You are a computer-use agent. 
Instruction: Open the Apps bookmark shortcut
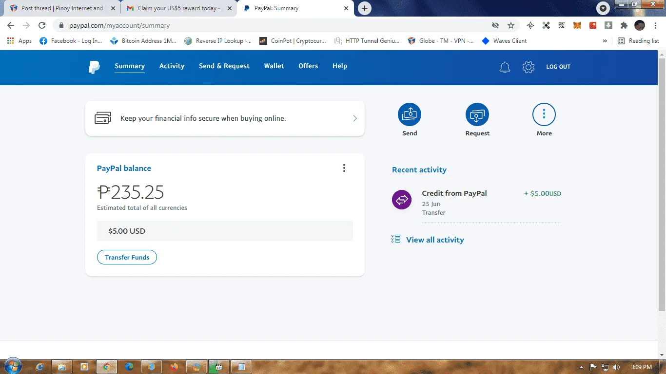pos(20,41)
